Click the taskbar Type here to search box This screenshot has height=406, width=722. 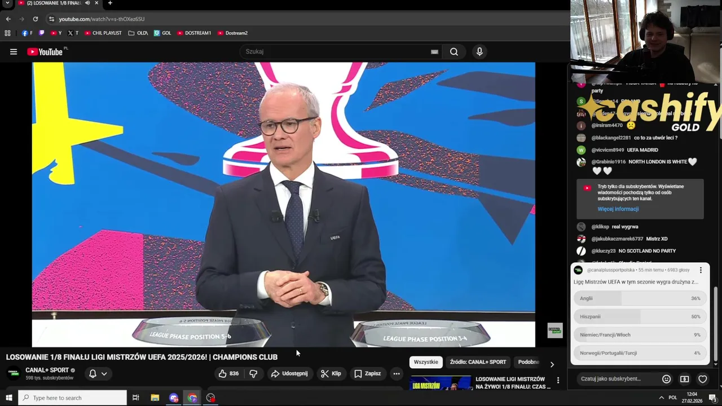(x=72, y=398)
